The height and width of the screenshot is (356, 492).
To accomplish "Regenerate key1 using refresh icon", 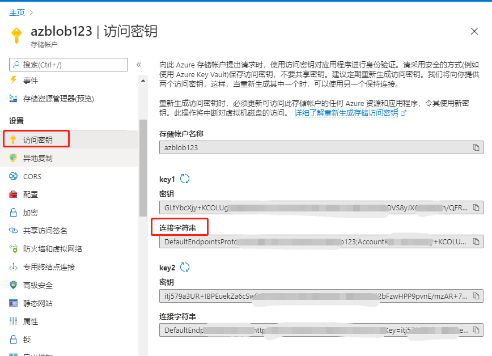I will coord(185,179).
